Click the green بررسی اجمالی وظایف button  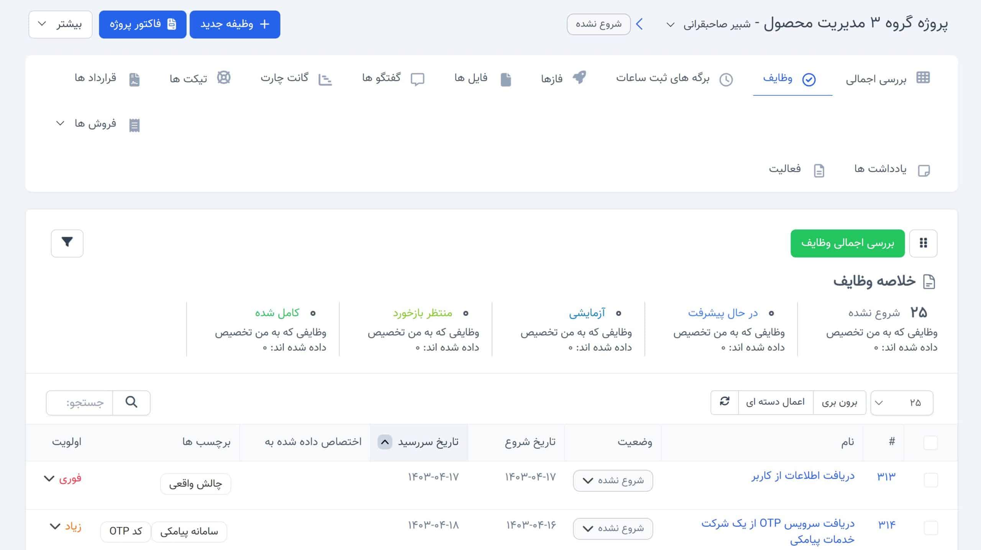[x=847, y=243]
